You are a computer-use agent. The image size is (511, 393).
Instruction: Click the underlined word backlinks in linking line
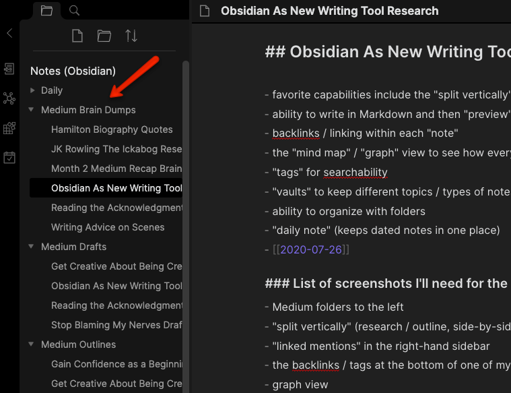(296, 133)
